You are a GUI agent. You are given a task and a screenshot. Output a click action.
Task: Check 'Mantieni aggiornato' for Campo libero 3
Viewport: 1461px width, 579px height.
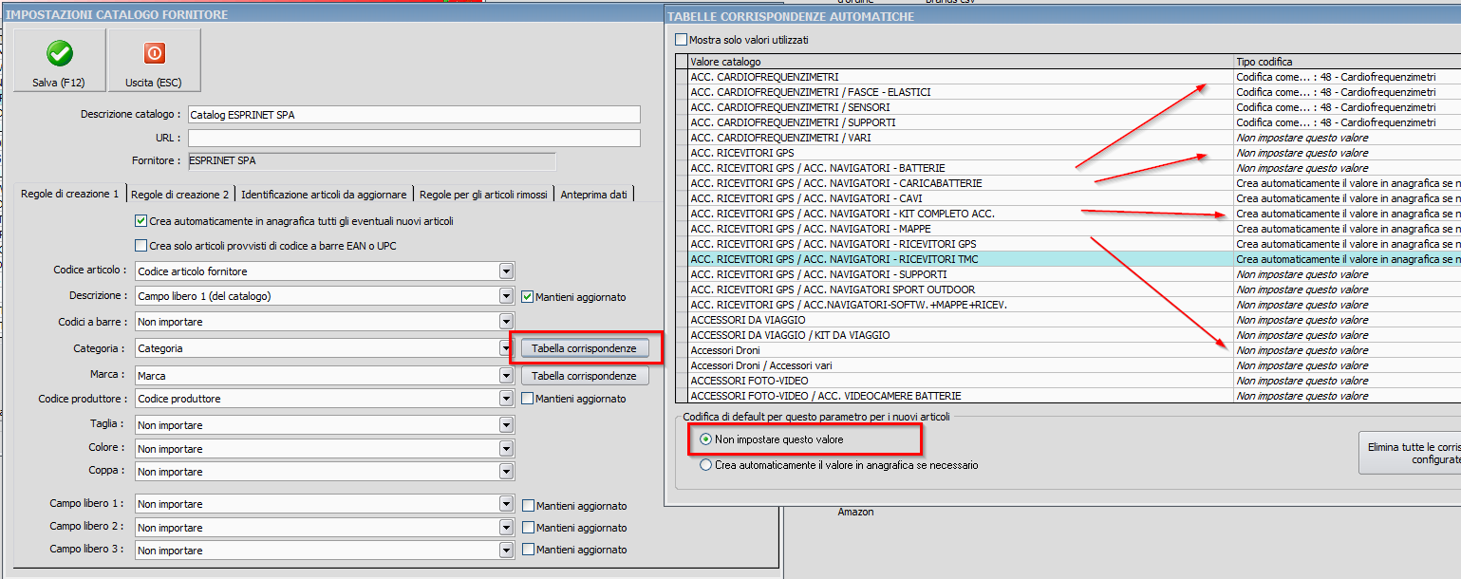[528, 550]
